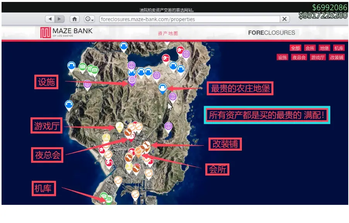Open highlighted purple facility pin with purple pointer
349x223 pixels.
pos(132,80)
